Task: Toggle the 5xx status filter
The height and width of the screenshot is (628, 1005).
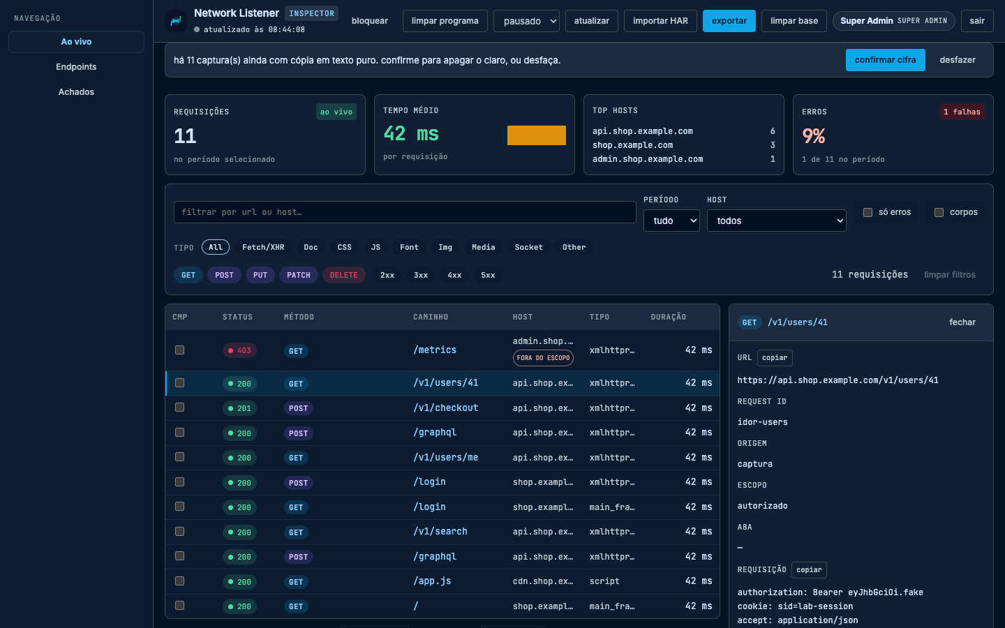Action: [488, 275]
